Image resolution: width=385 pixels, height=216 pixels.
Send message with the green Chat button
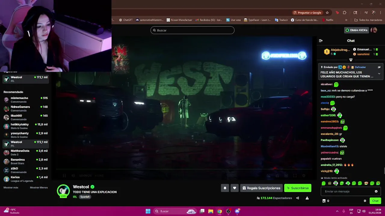[375, 201]
